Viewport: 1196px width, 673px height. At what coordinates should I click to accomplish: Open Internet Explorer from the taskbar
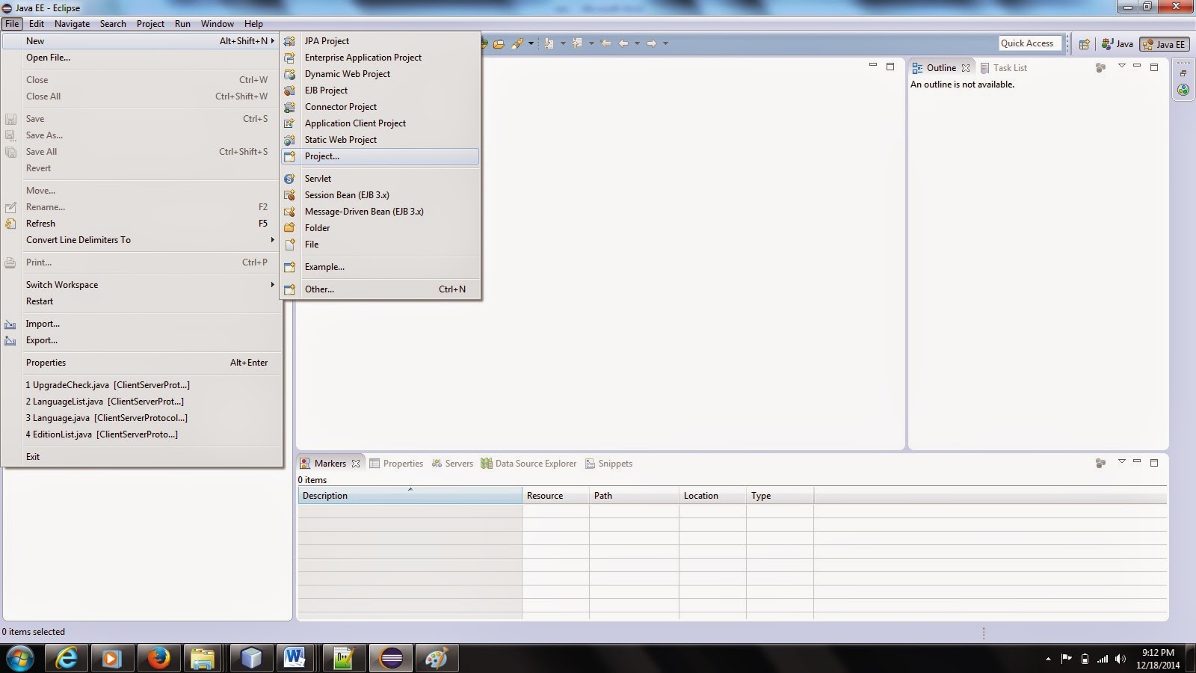(67, 658)
